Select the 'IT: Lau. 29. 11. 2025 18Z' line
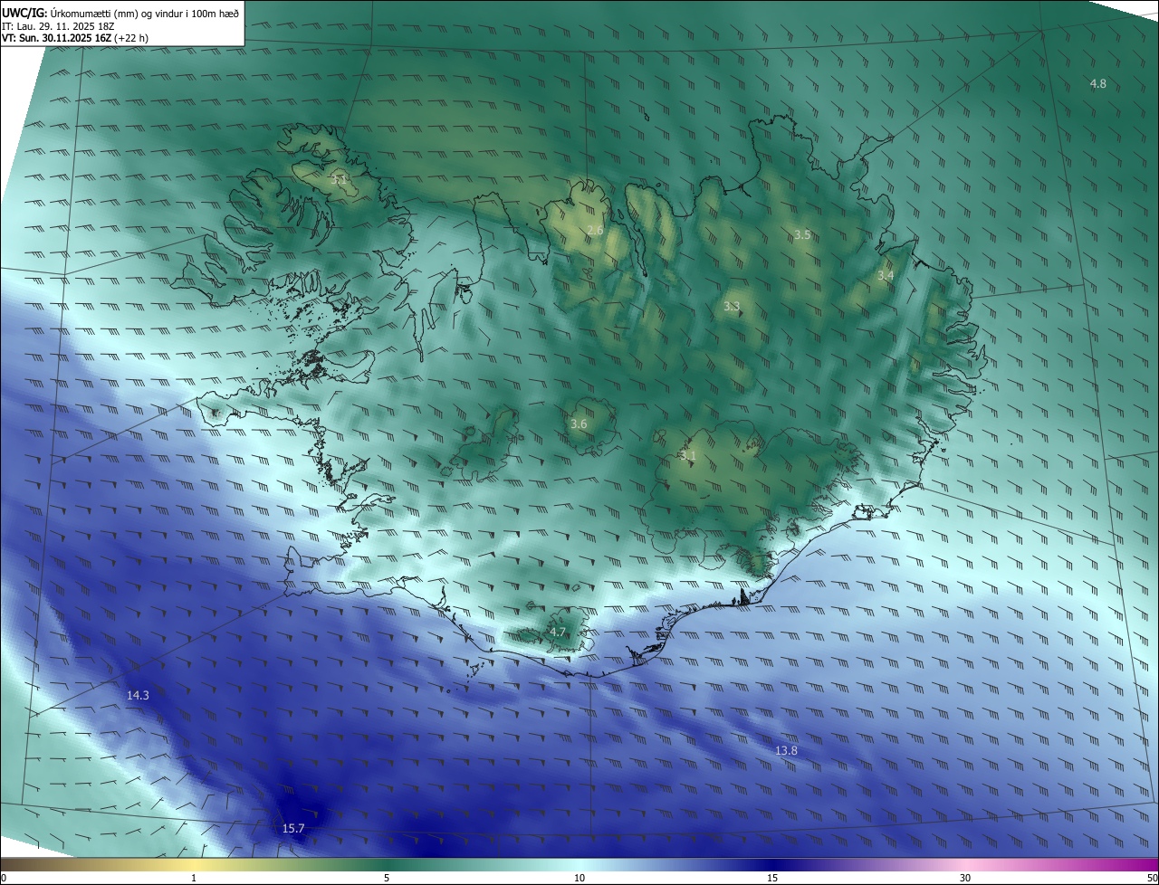The width and height of the screenshot is (1159, 885). click(x=57, y=25)
